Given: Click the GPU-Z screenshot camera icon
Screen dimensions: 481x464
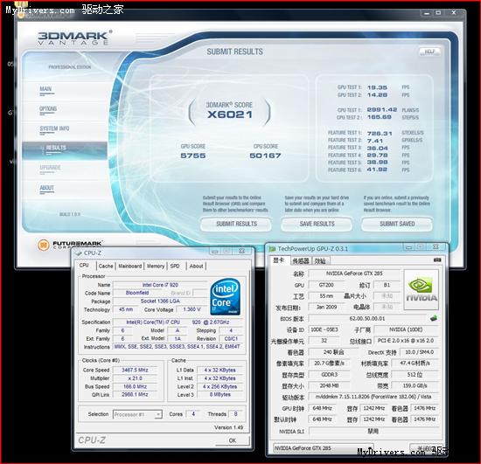Looking at the screenshot, I should click(x=437, y=260).
